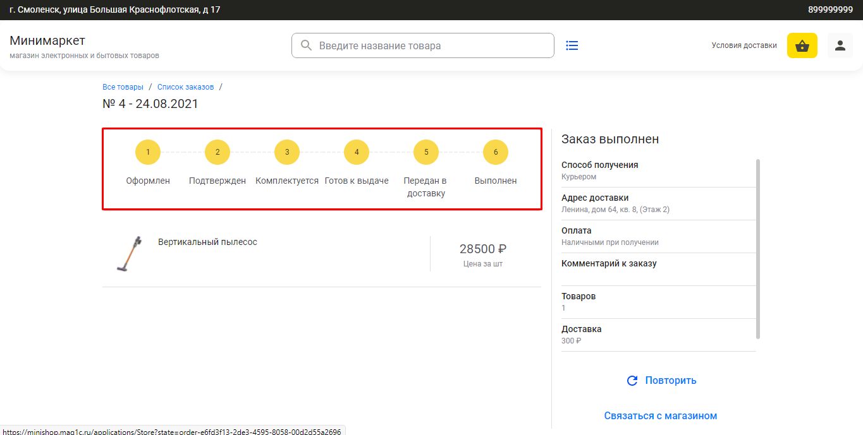Click Связаться с магазином link
This screenshot has height=435, width=863.
point(660,415)
